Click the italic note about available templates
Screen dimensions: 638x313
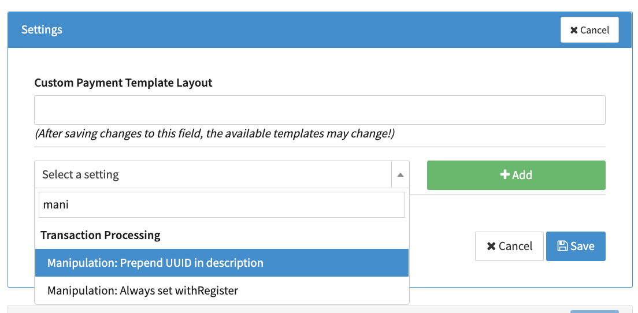coord(214,134)
